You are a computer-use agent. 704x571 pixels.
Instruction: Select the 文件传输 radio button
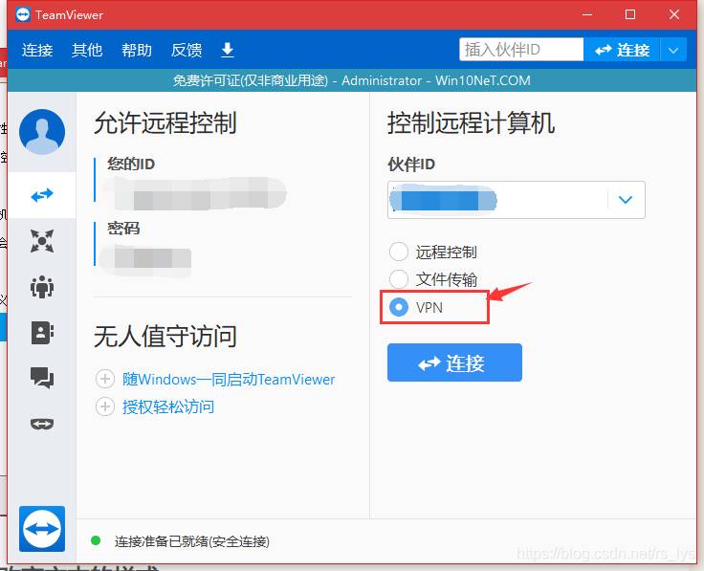click(x=398, y=279)
